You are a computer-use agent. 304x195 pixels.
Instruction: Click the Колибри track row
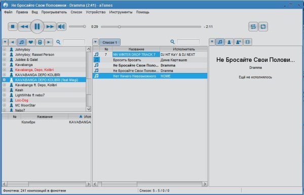[x=46, y=122]
